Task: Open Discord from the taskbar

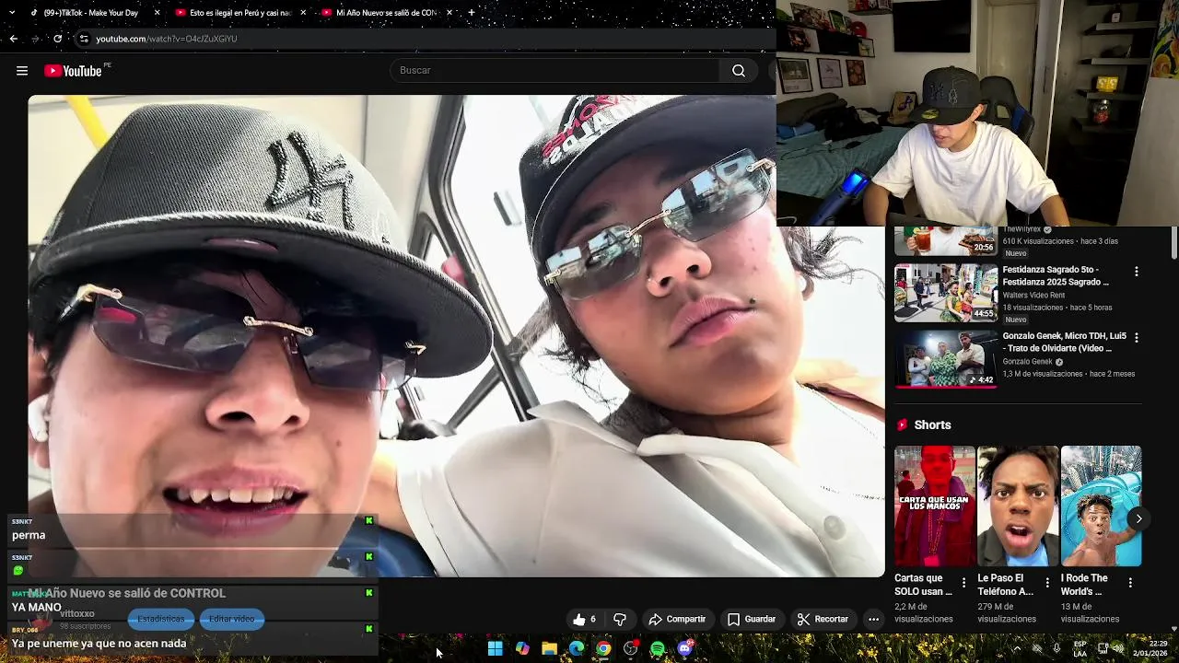Action: 685,648
